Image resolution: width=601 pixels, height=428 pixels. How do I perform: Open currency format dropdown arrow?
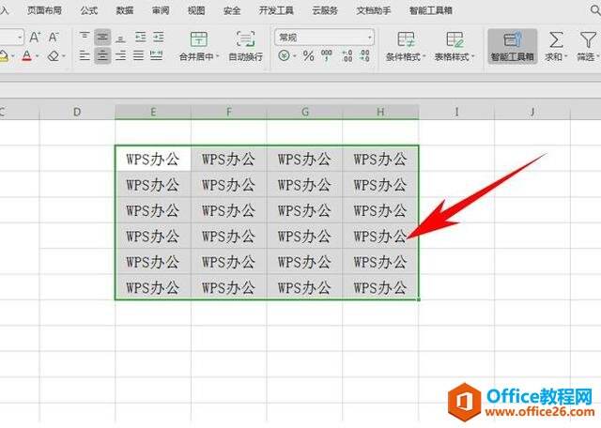(x=295, y=56)
